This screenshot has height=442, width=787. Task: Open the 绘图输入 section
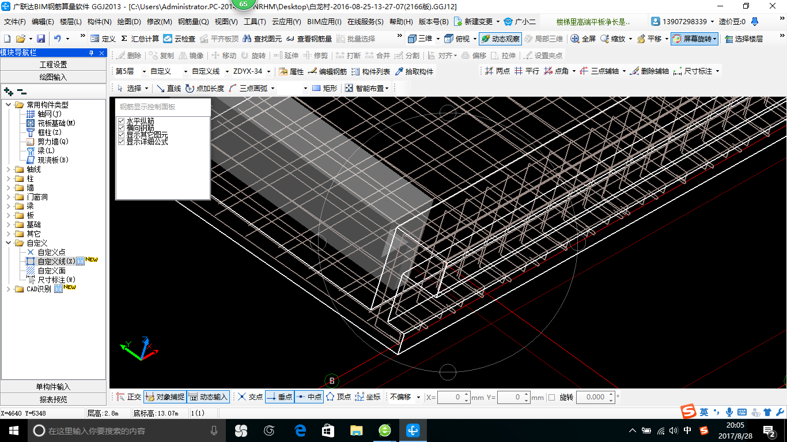tap(54, 77)
